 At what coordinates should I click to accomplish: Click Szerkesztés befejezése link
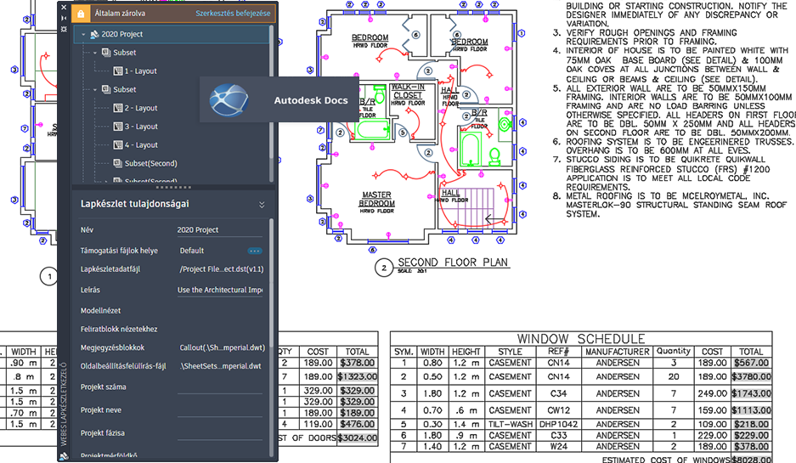click(233, 14)
